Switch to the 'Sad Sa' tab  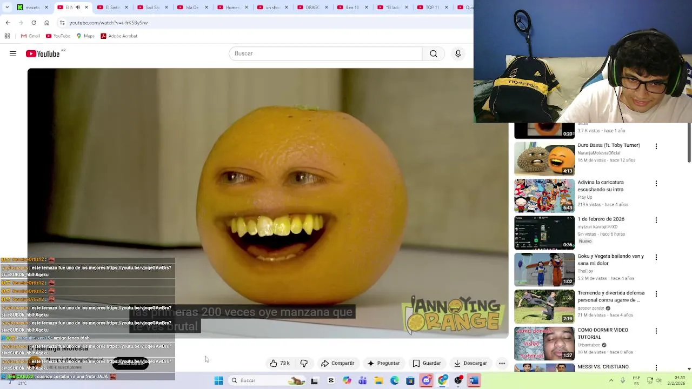click(x=152, y=7)
